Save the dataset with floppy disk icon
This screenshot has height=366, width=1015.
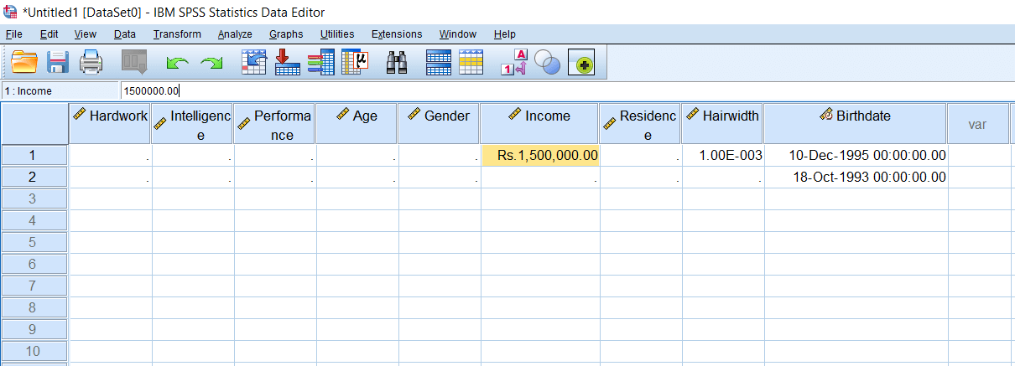click(57, 62)
